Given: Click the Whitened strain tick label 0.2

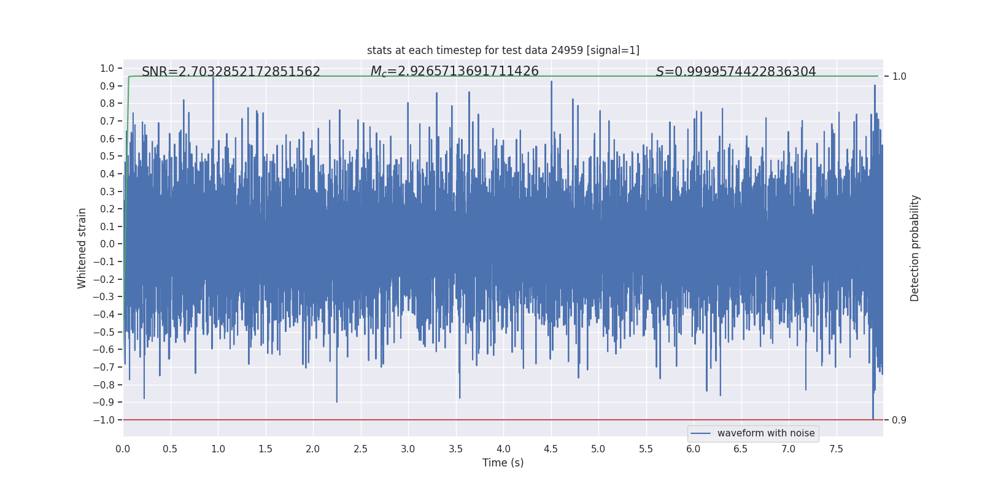Looking at the screenshot, I should point(107,209).
